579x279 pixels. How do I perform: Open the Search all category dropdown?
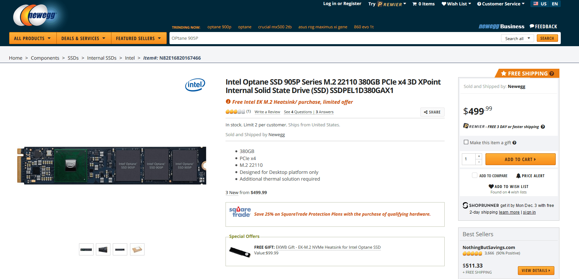518,38
